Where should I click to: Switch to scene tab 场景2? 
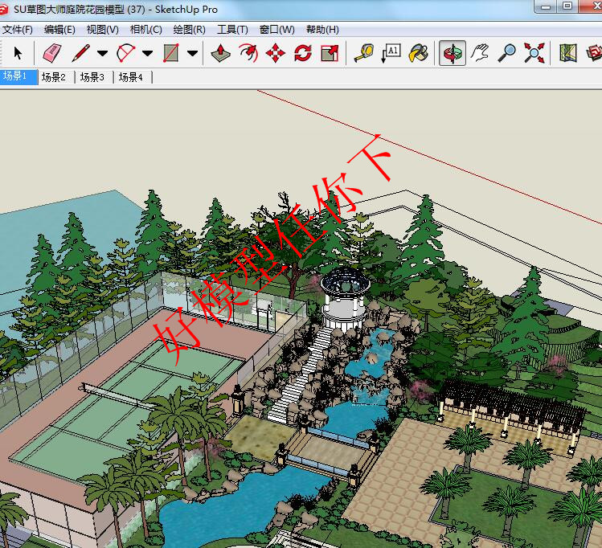pyautogui.click(x=54, y=77)
